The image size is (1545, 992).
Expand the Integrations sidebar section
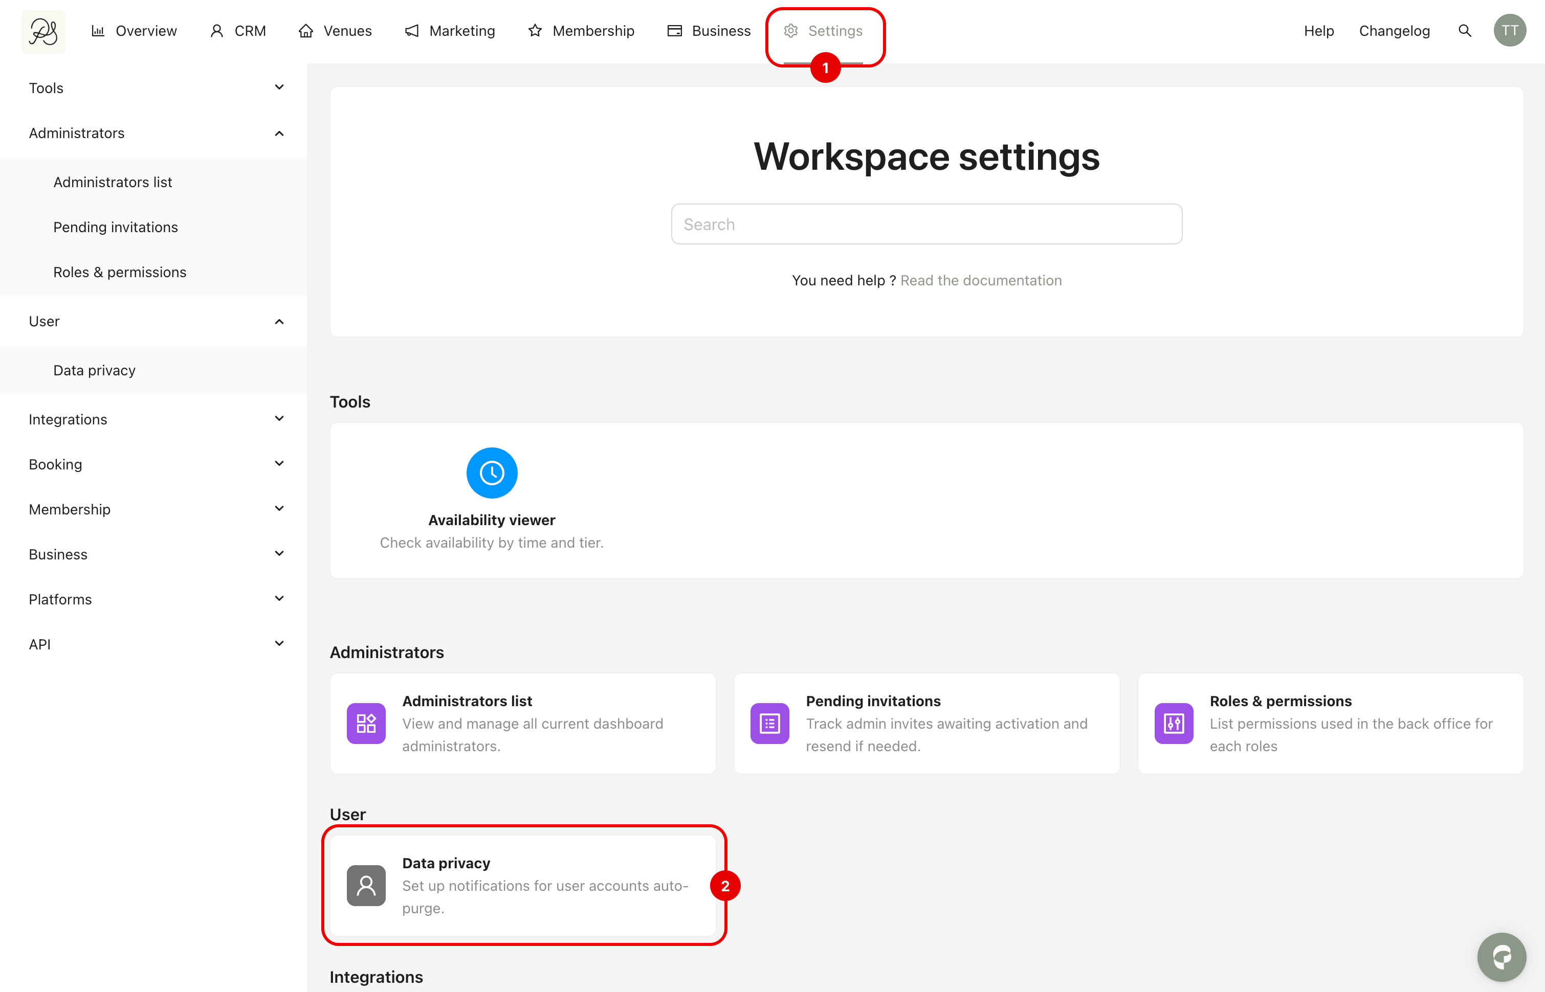point(279,419)
